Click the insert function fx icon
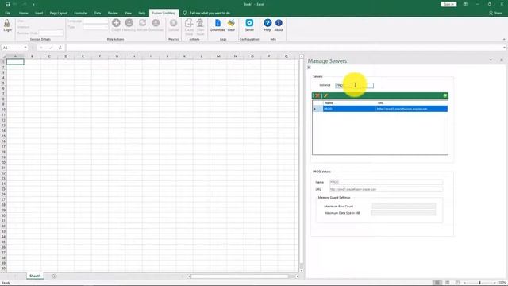Image resolution: width=508 pixels, height=286 pixels. point(60,48)
